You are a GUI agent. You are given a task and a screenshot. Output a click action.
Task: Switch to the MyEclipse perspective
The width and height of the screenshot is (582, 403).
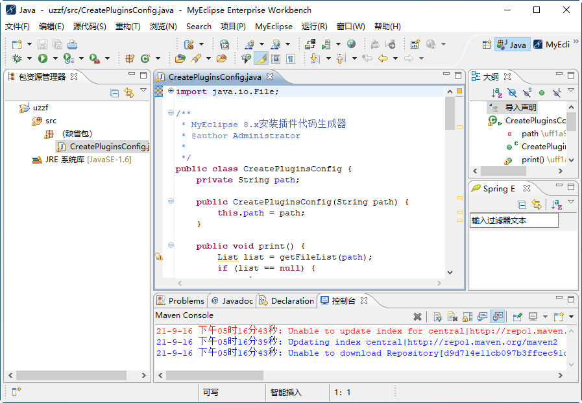[552, 45]
